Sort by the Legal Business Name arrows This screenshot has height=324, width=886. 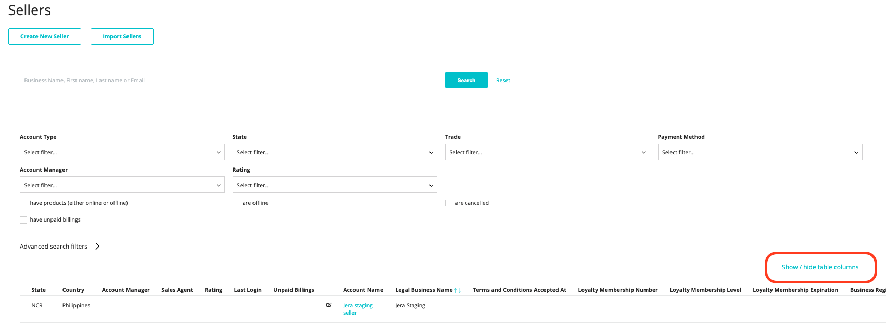point(458,290)
